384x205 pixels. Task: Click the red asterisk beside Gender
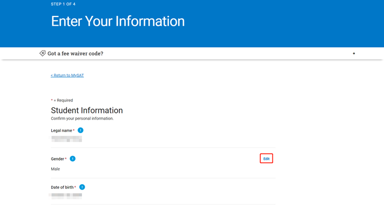click(x=65, y=158)
